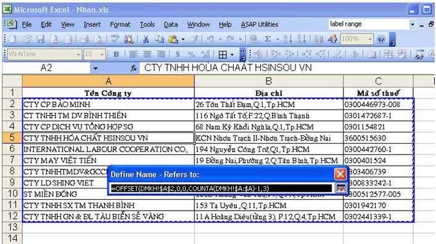Screen dimensions: 436x244
Task: Apply Currency style with dollar icon
Action: click(x=178, y=54)
